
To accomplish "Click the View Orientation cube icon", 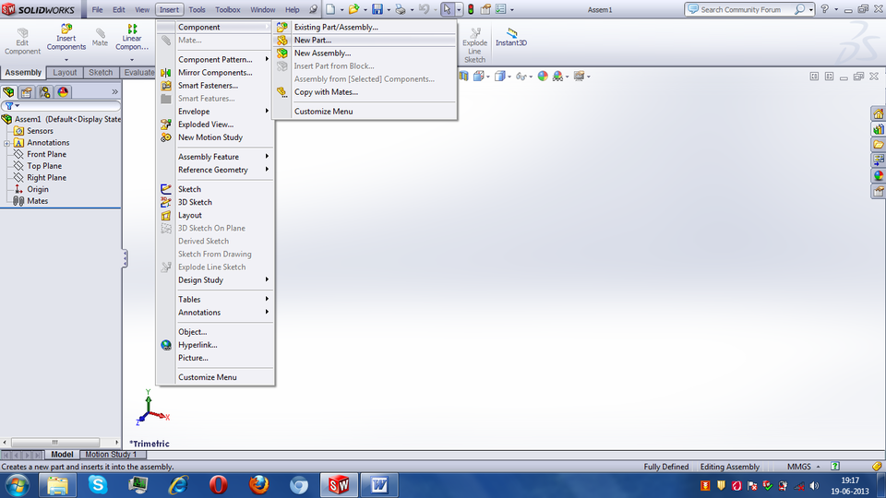I will [x=479, y=77].
